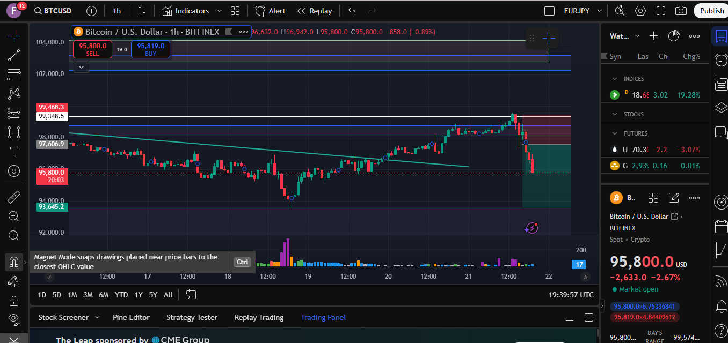Image resolution: width=728 pixels, height=343 pixels.
Task: Toggle hide all drawings eye icon
Action: (x=14, y=319)
